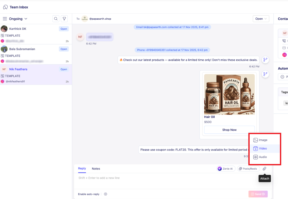Screen dimensions: 288x199
Task: Click the @papaearth.shop recipient name
Action: (x=100, y=19)
